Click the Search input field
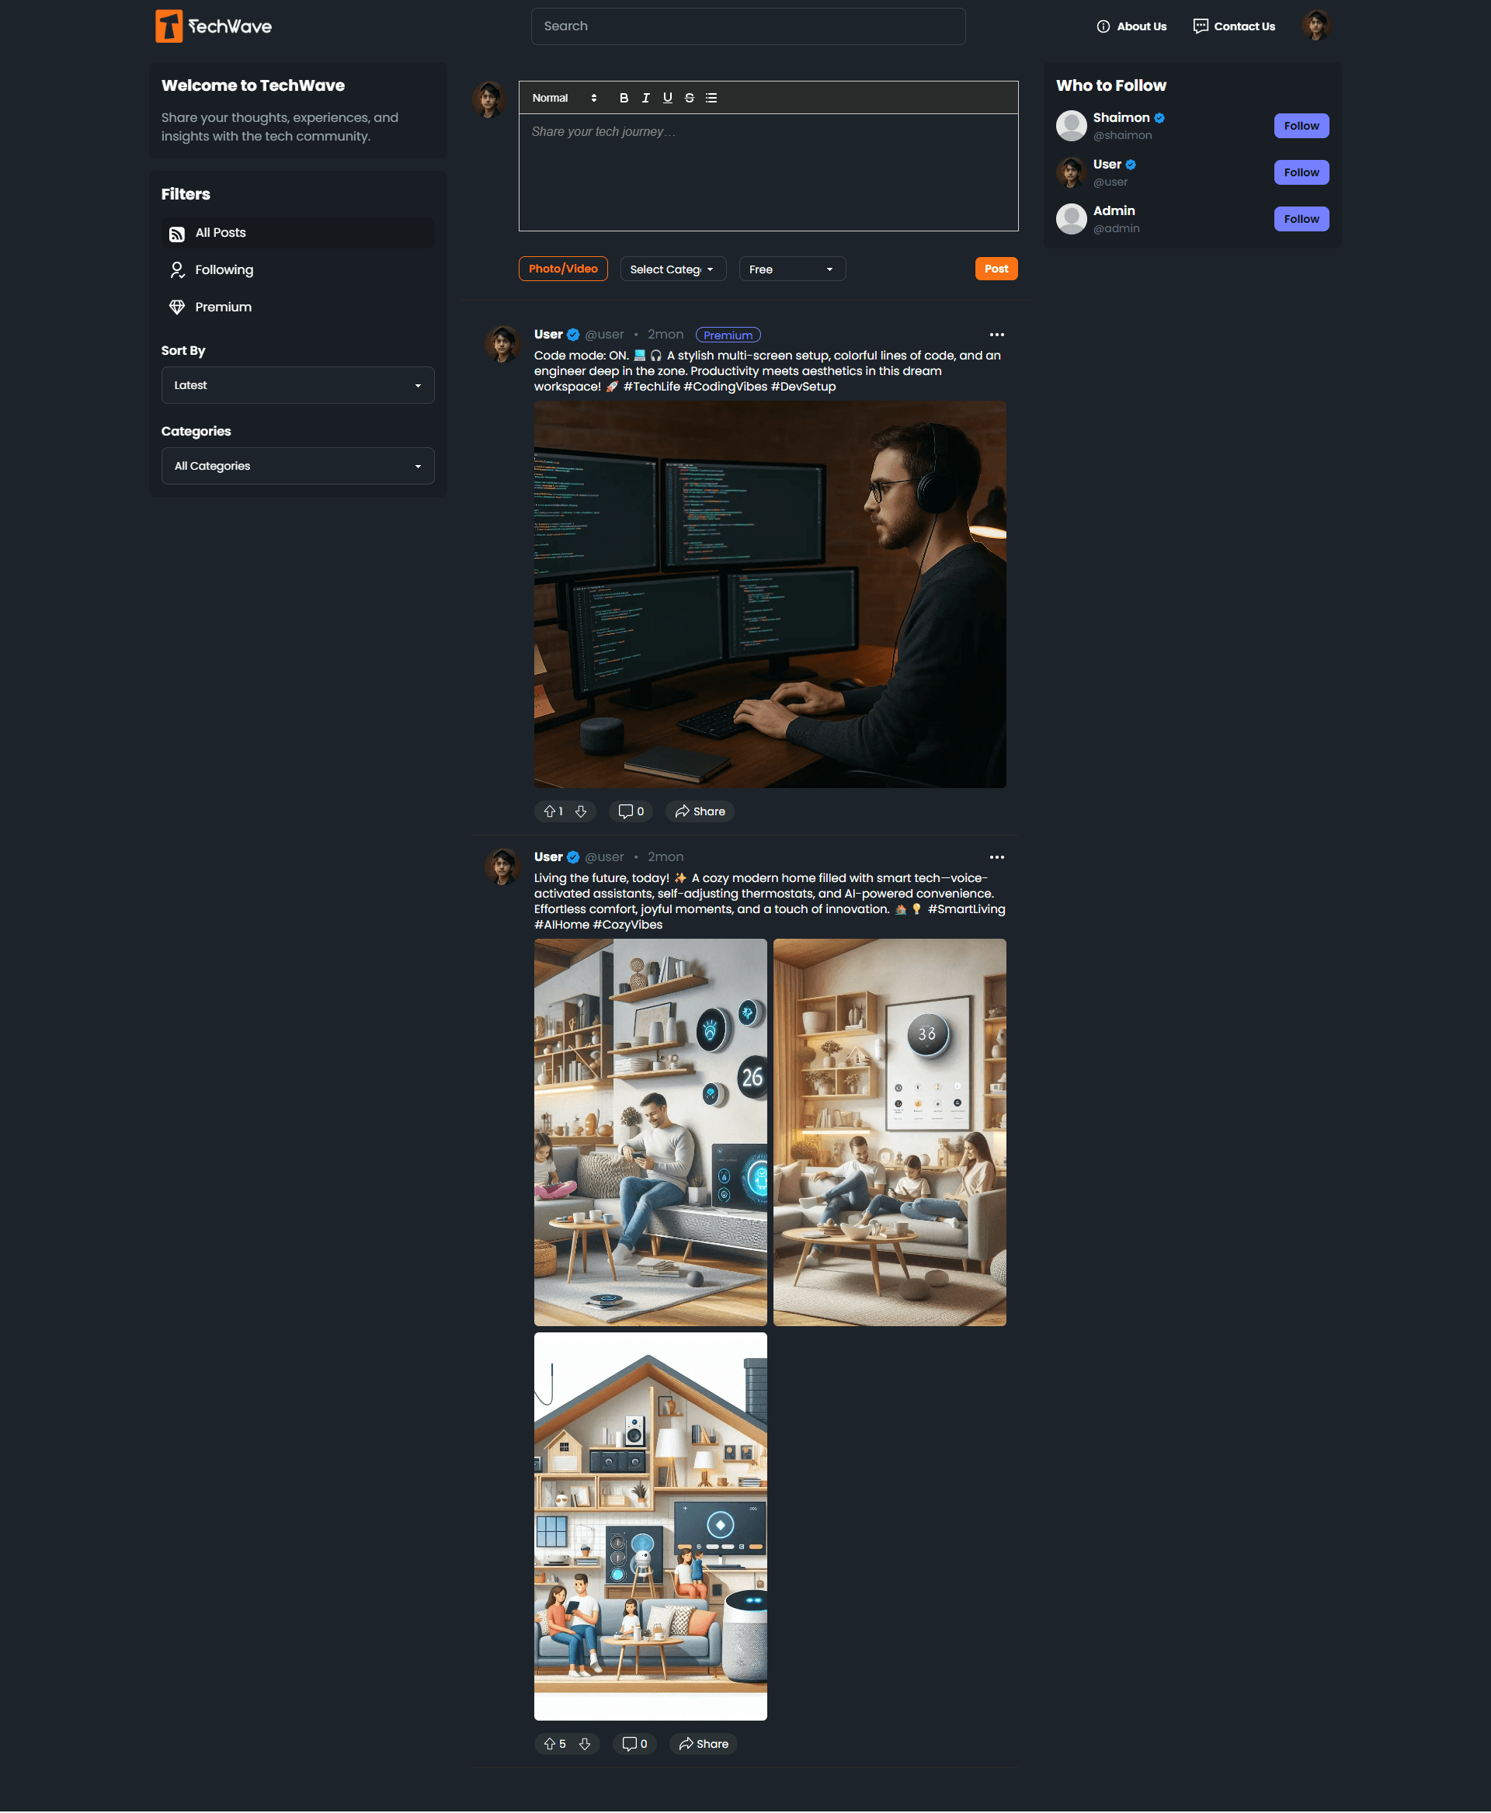The image size is (1491, 1813). (747, 26)
